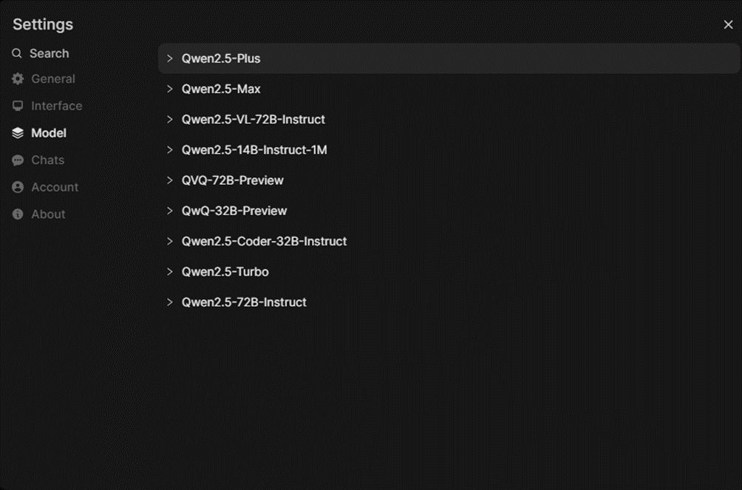The width and height of the screenshot is (742, 490).
Task: Expand the Qwen2.5-Turbo chevron
Action: tap(169, 271)
